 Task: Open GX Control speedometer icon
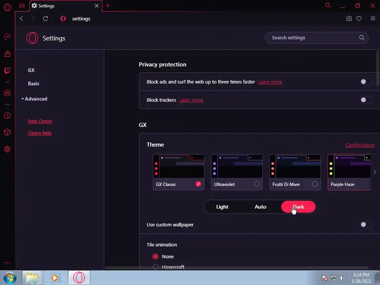[7, 37]
